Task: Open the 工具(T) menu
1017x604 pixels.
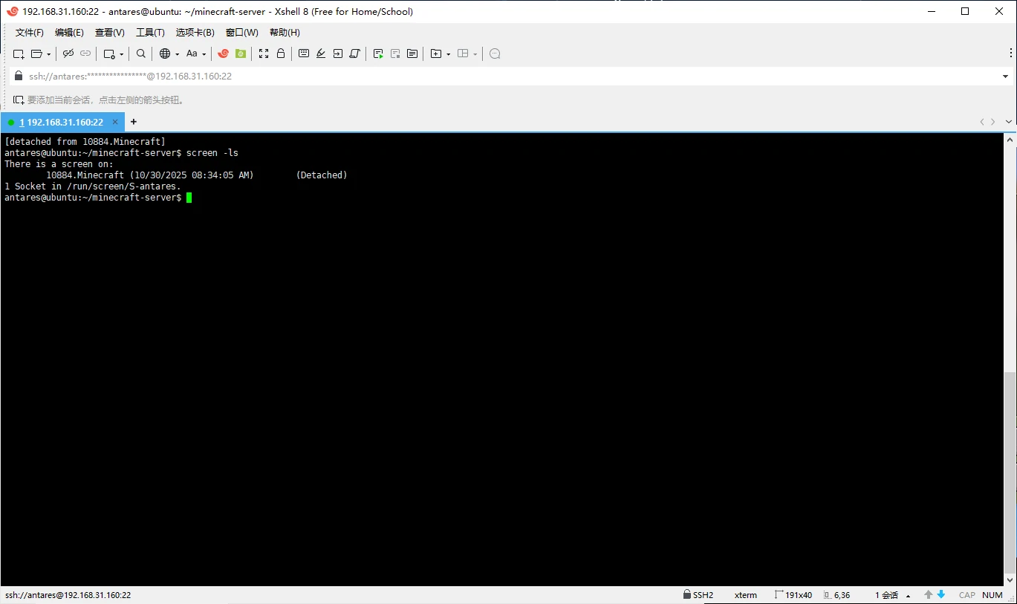Action: point(150,33)
